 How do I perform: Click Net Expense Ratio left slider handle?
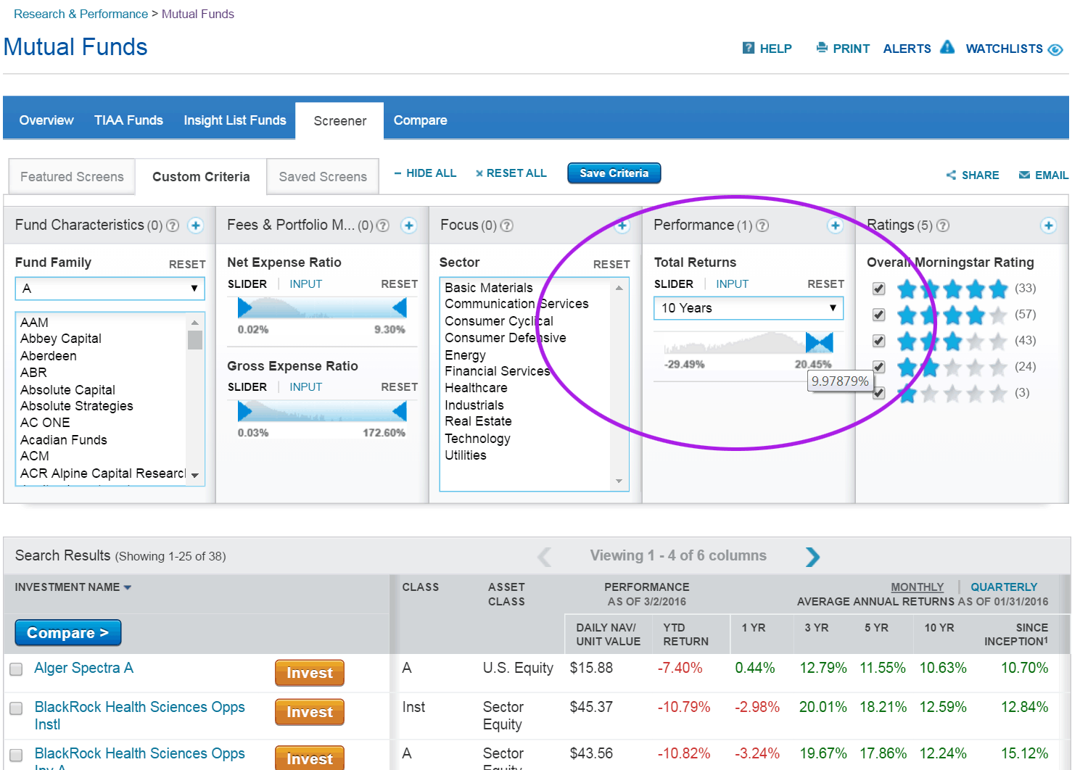point(244,308)
